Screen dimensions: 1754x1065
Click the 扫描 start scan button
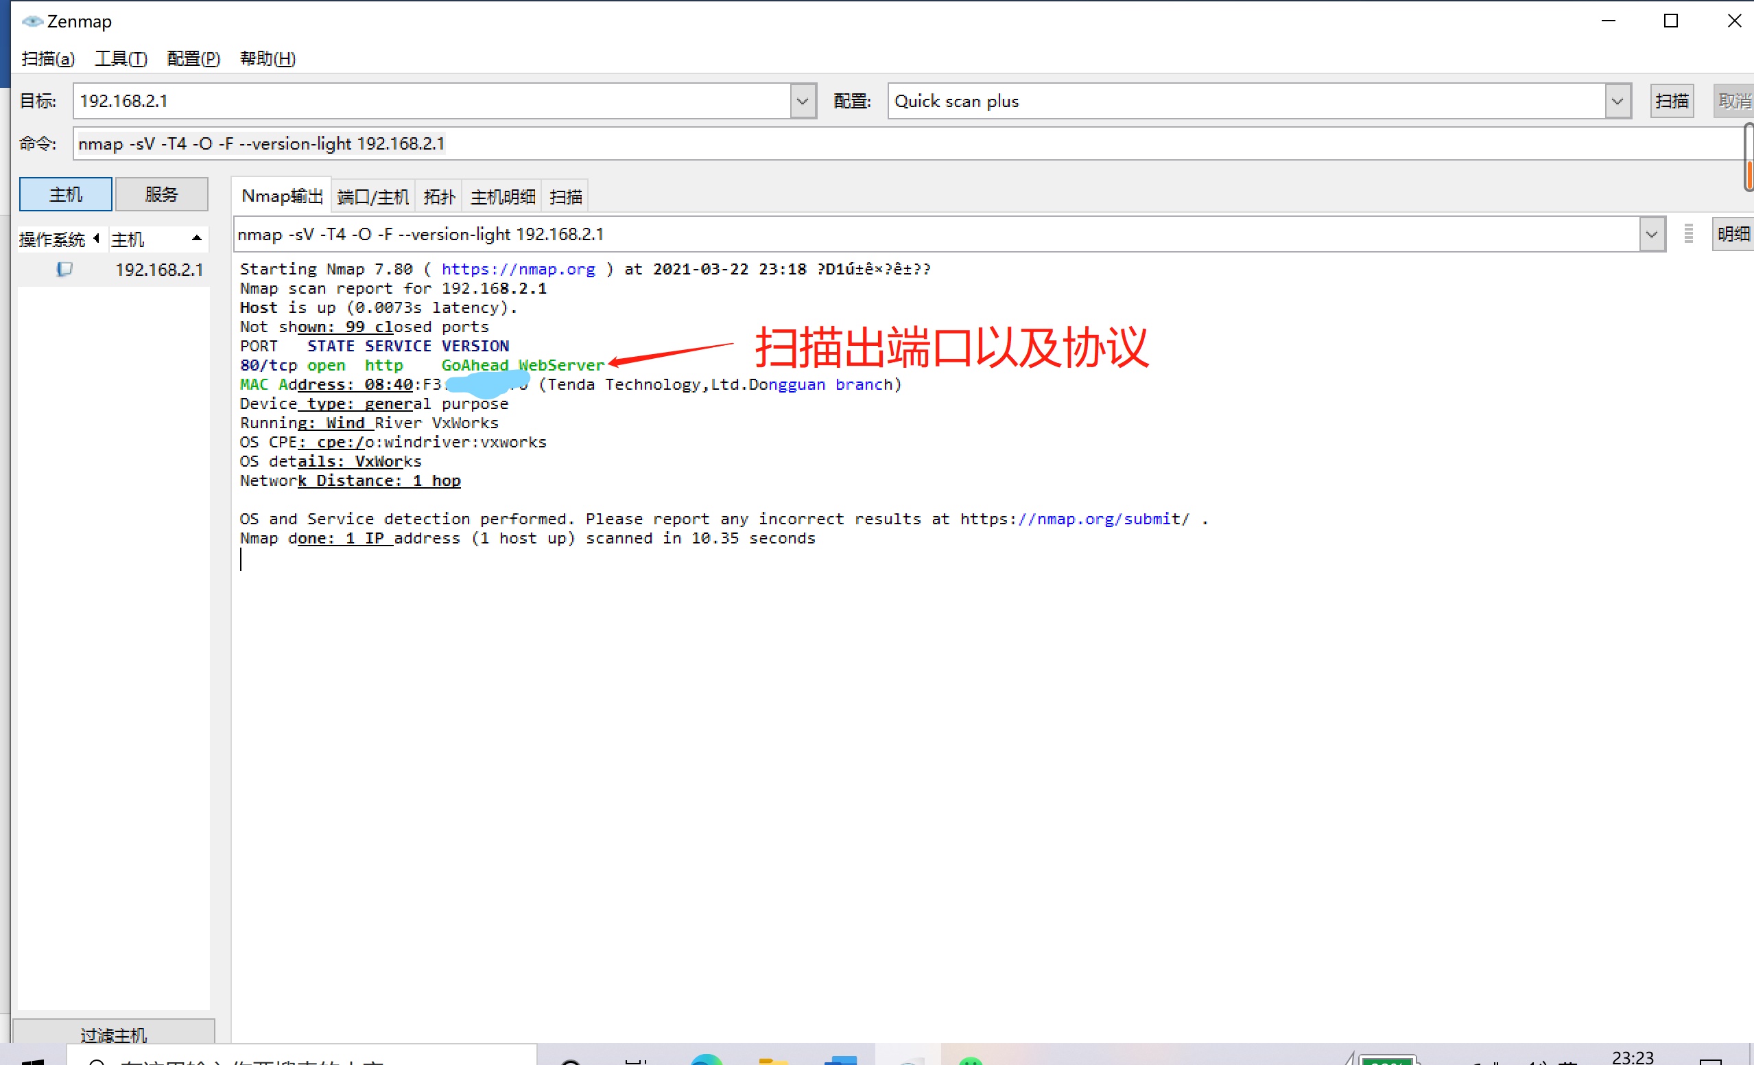(1672, 101)
